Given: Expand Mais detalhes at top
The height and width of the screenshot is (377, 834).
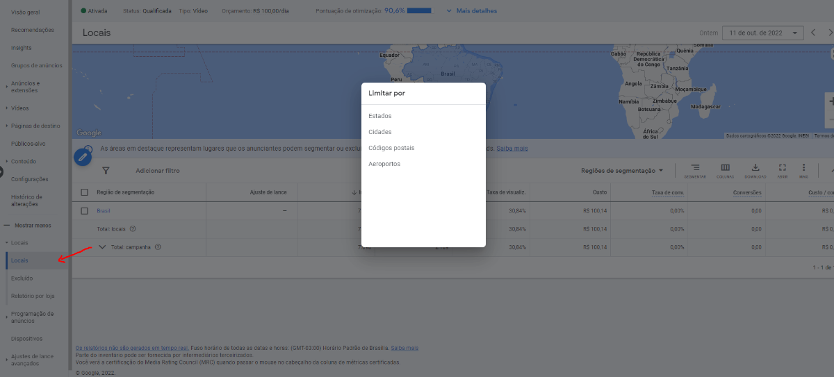Looking at the screenshot, I should 472,10.
